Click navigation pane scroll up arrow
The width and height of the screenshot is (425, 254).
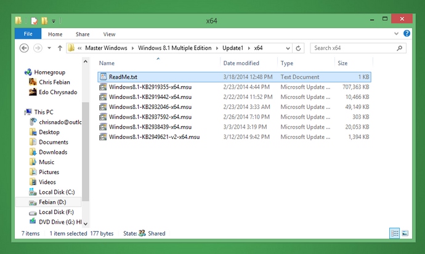click(x=86, y=62)
